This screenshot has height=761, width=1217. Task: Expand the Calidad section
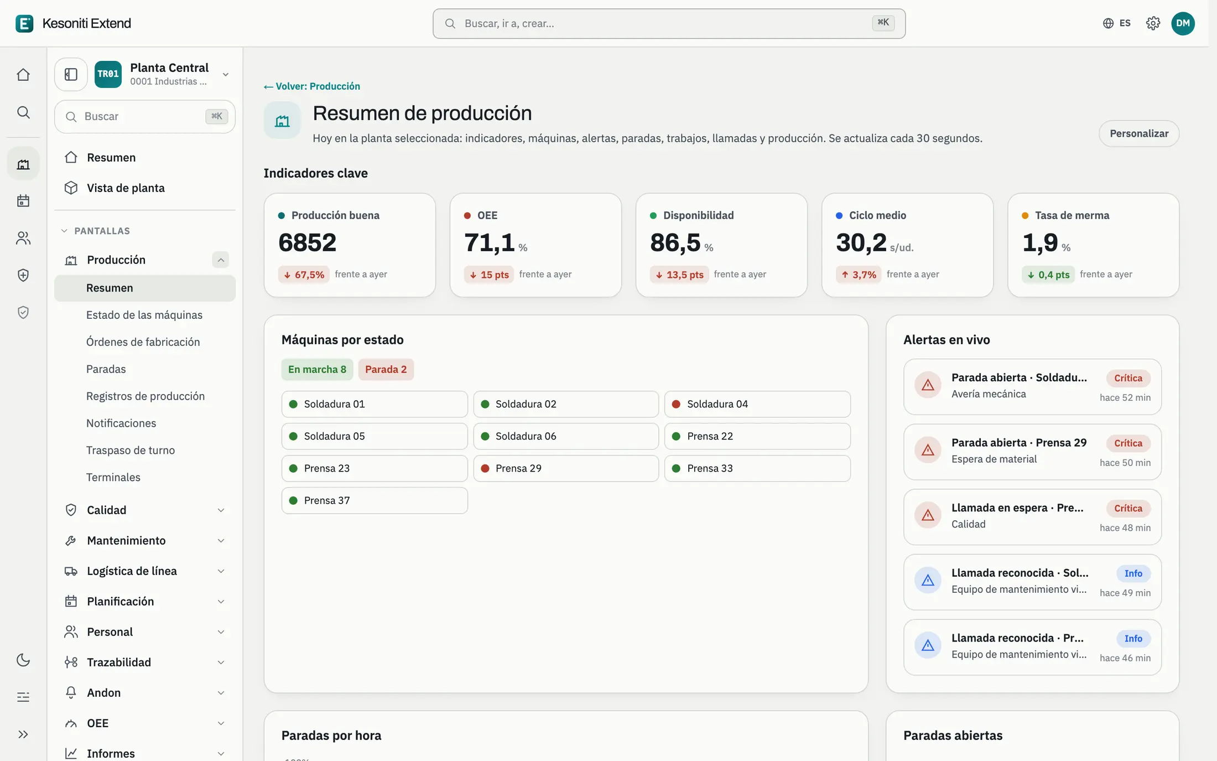point(145,510)
